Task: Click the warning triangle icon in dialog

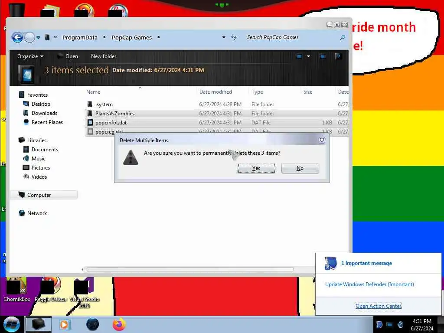Action: [131, 157]
